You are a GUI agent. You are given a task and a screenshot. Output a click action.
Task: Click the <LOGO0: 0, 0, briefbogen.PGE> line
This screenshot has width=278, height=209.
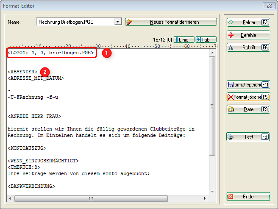click(51, 53)
